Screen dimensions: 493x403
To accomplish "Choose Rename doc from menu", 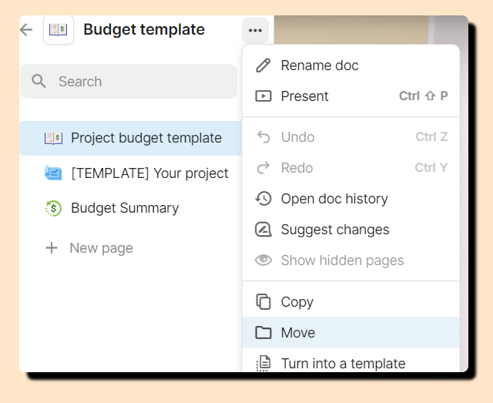I will click(x=320, y=65).
